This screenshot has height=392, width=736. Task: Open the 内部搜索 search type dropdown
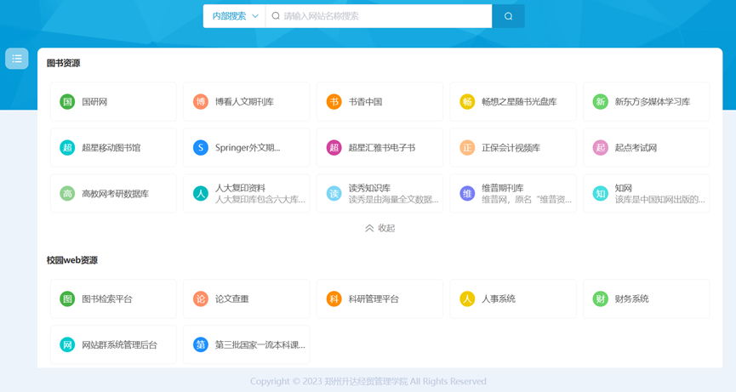coord(235,16)
